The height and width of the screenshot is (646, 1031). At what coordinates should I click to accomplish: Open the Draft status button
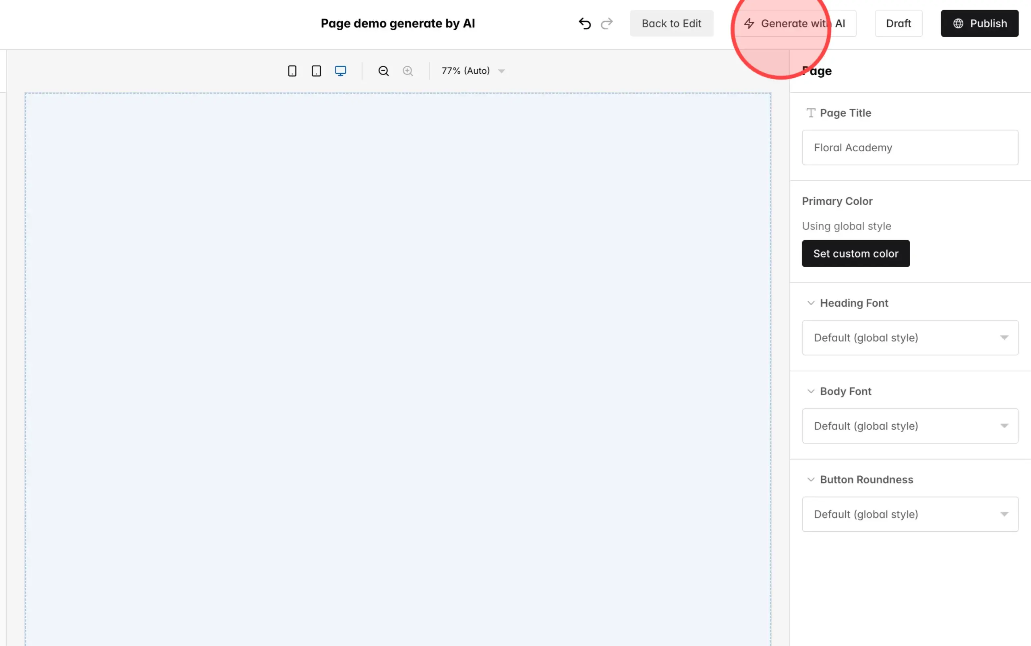[x=899, y=23]
